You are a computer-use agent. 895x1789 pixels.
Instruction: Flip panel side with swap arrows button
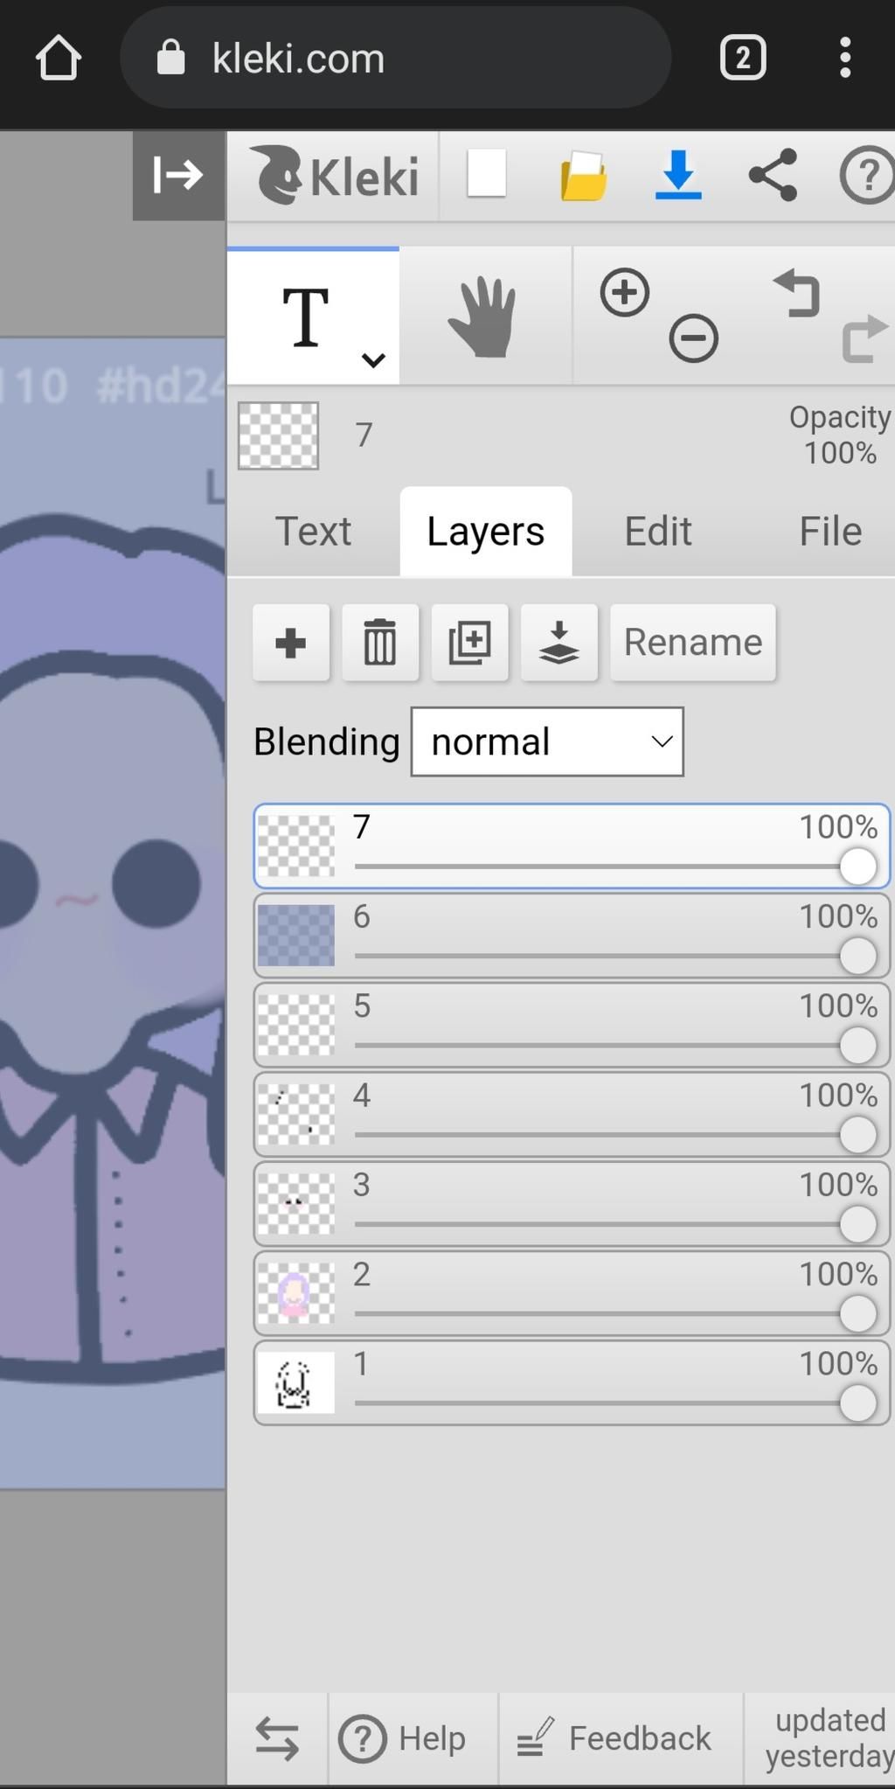277,1738
